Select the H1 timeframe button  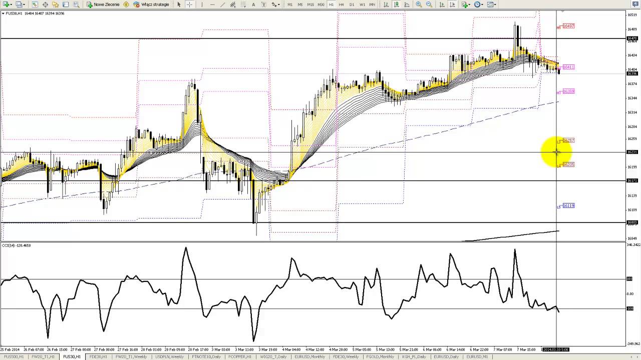pyautogui.click(x=331, y=4)
